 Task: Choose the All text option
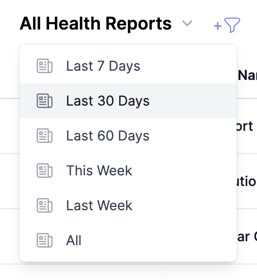pyautogui.click(x=74, y=240)
